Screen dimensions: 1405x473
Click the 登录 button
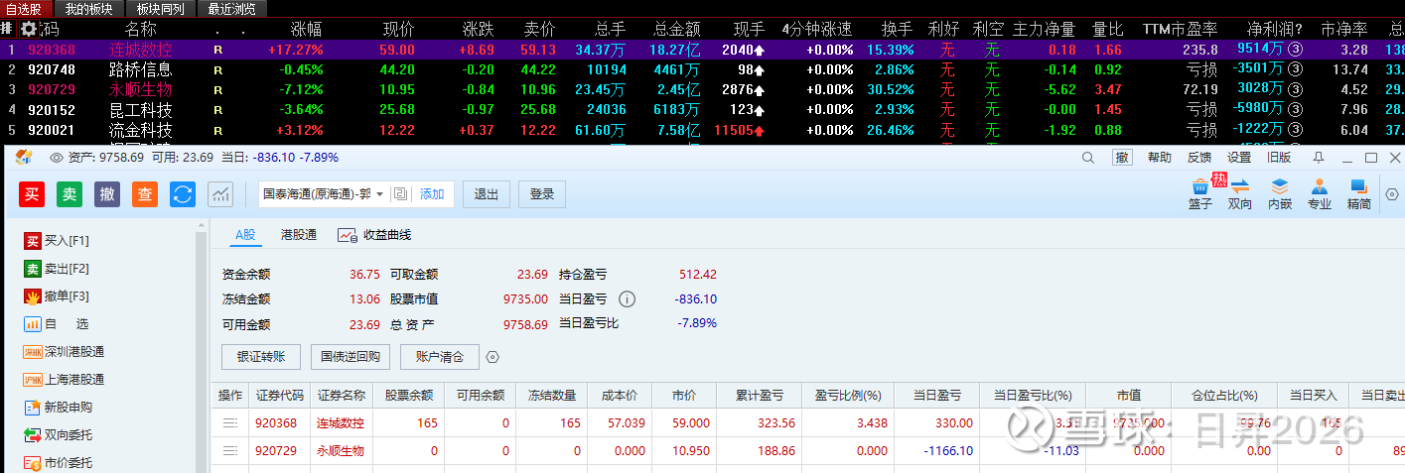[x=542, y=194]
